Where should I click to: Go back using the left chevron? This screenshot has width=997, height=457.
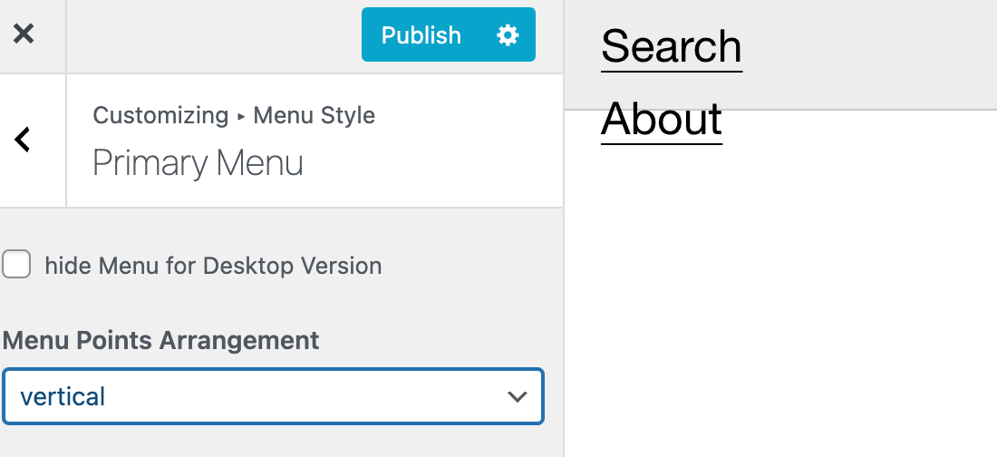(x=24, y=140)
